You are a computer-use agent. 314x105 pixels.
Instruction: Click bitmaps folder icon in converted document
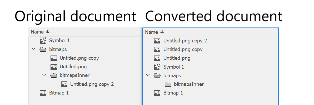click(157, 75)
